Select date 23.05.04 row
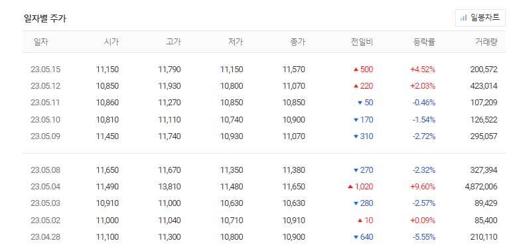Image resolution: width=511 pixels, height=251 pixels. pyautogui.click(x=264, y=187)
